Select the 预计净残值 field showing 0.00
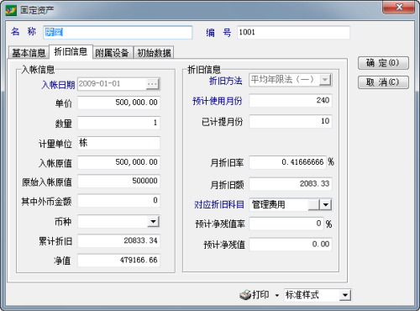This screenshot has height=311, width=420. point(291,245)
